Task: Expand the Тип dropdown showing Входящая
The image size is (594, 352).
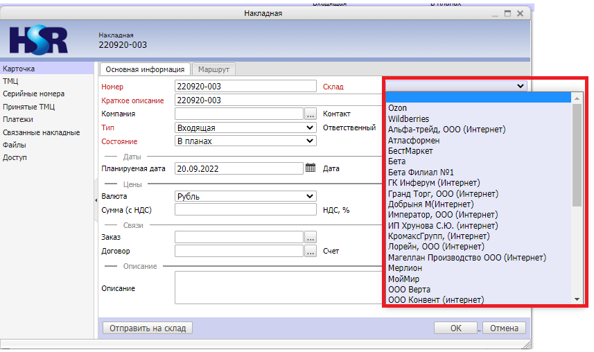Action: click(245, 127)
